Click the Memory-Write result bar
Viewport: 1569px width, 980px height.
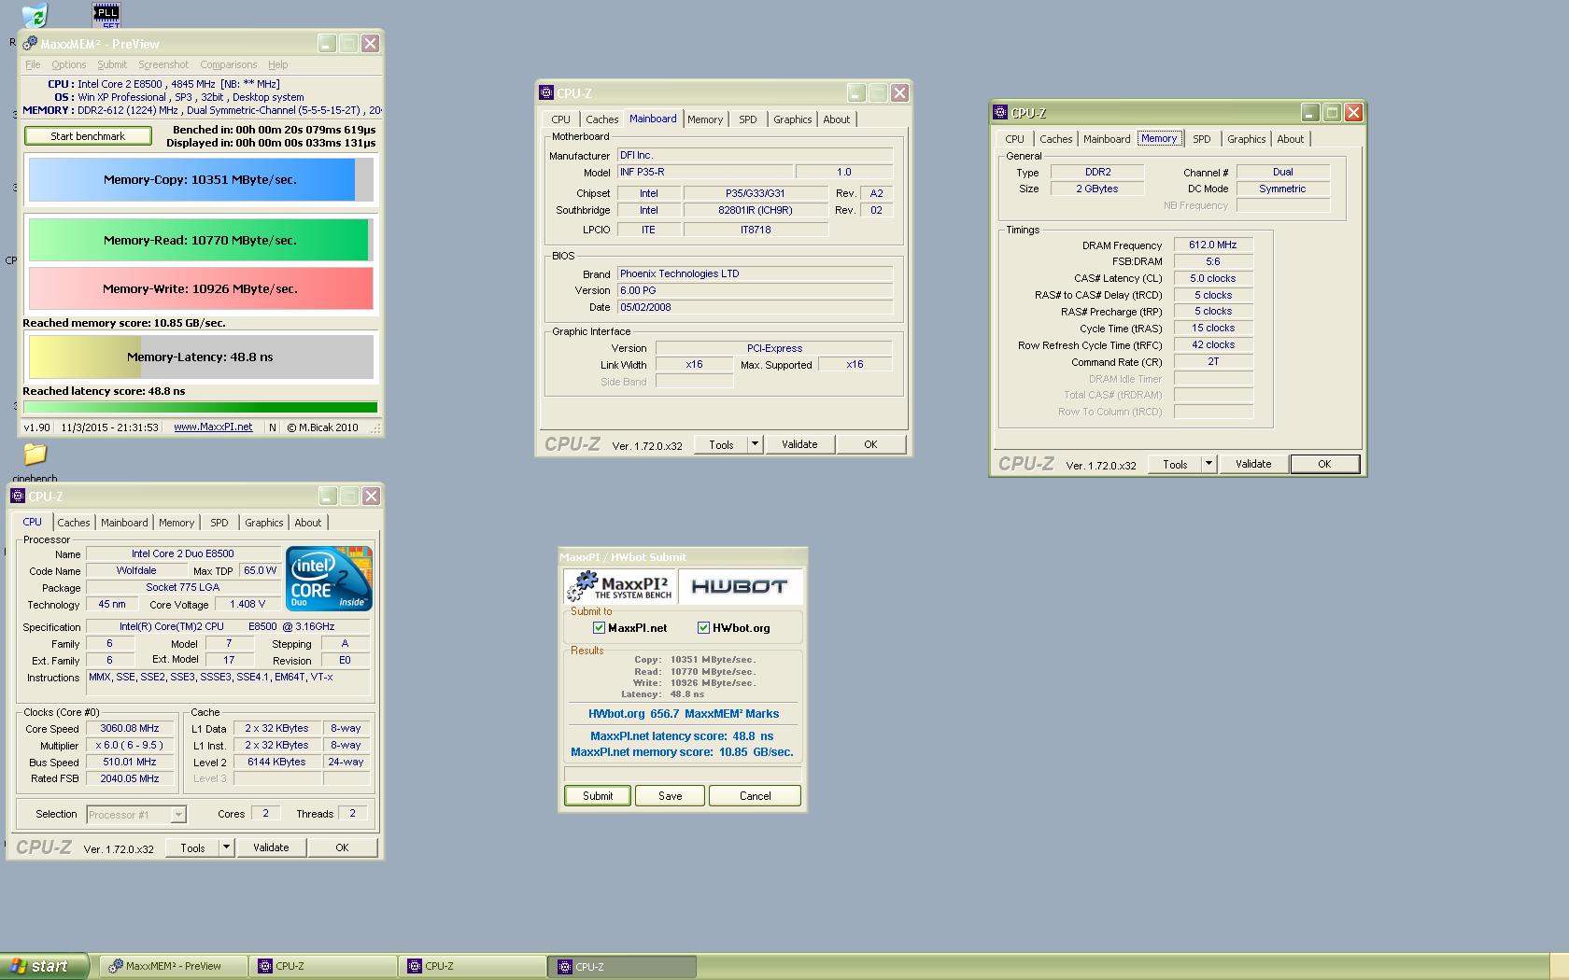point(200,288)
